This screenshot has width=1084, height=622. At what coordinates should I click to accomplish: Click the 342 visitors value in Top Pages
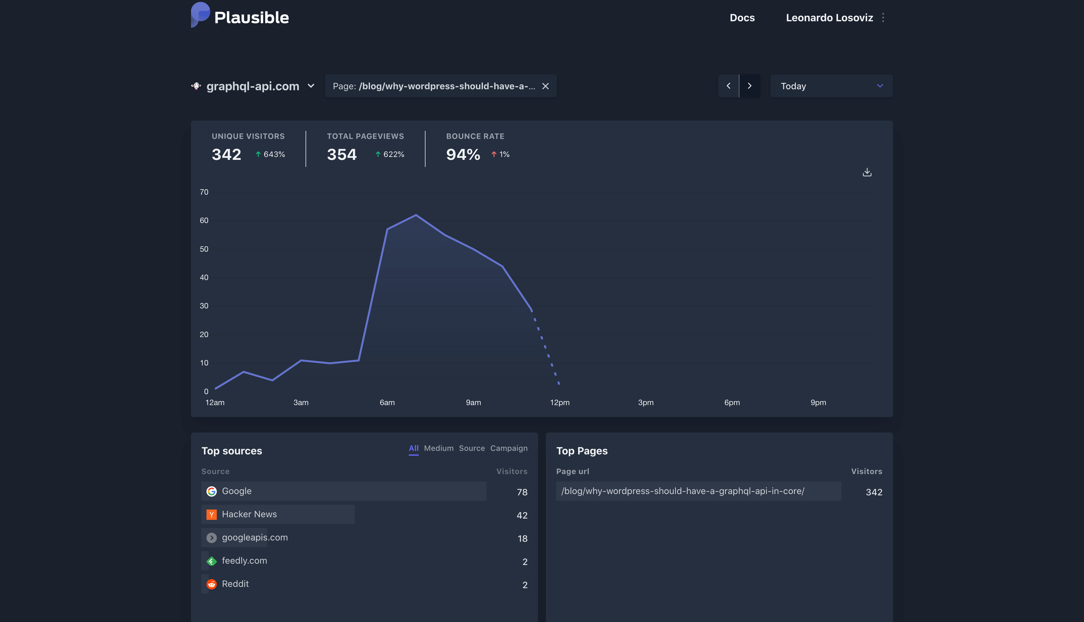click(874, 492)
